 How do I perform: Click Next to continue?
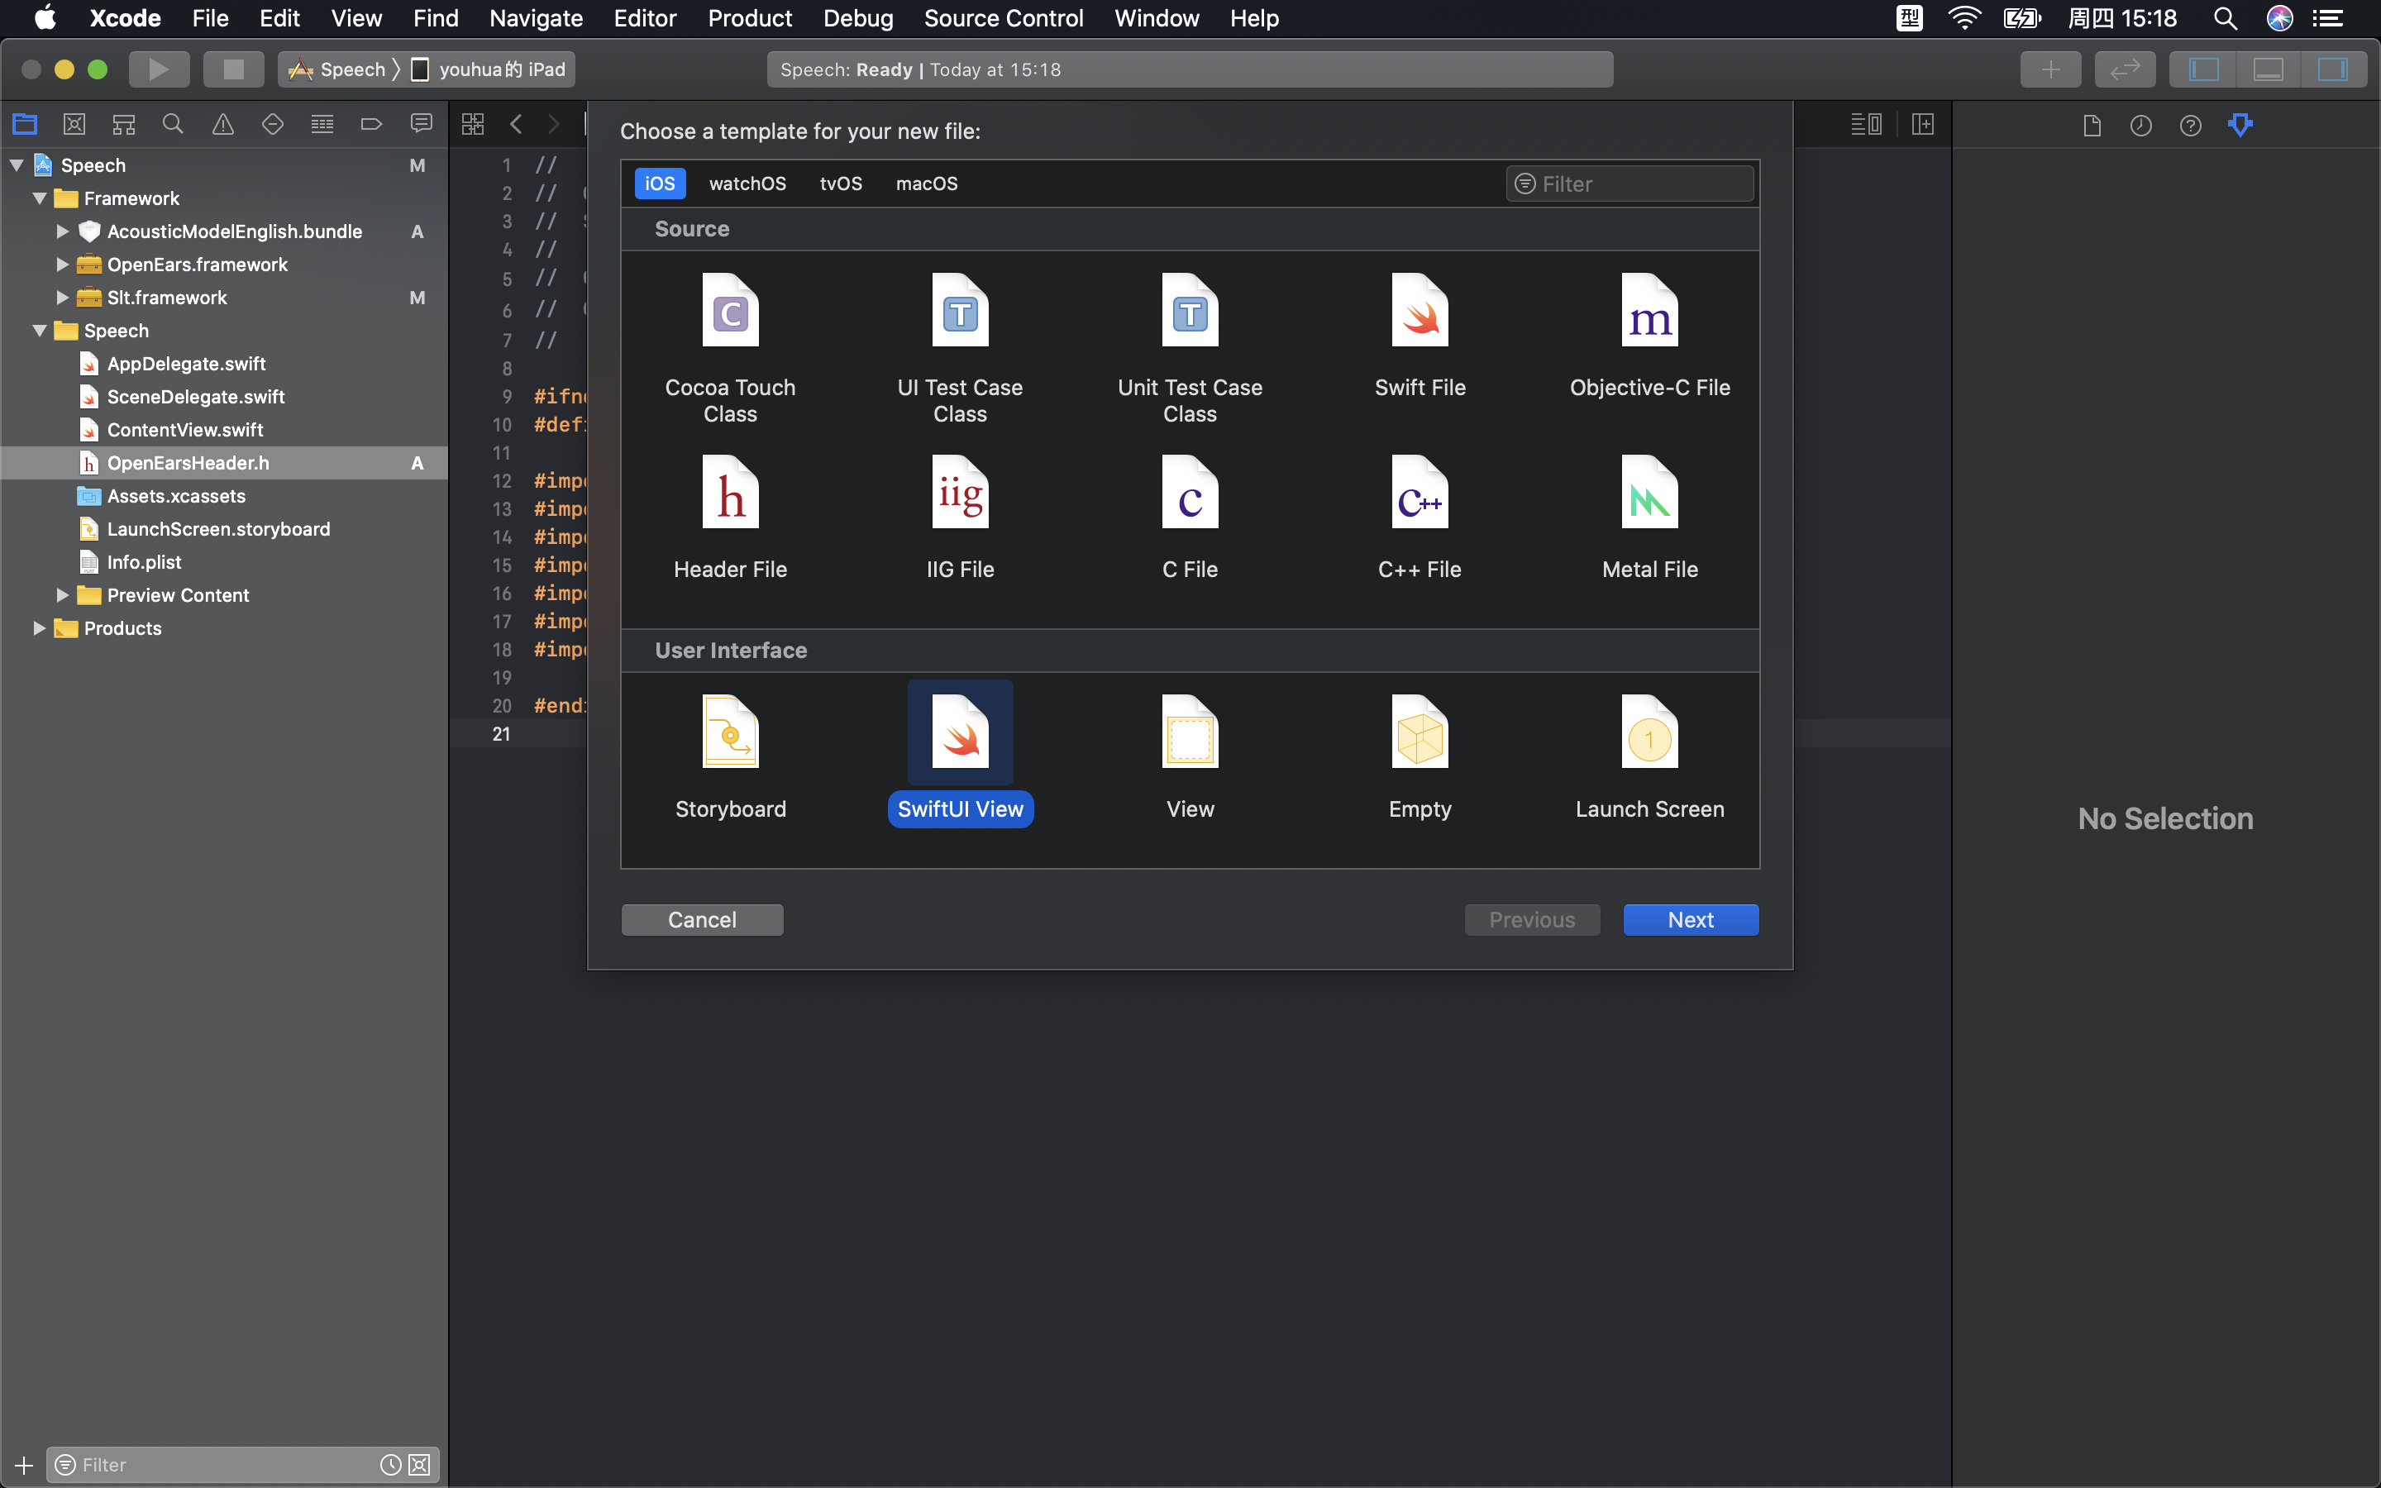tap(1691, 919)
